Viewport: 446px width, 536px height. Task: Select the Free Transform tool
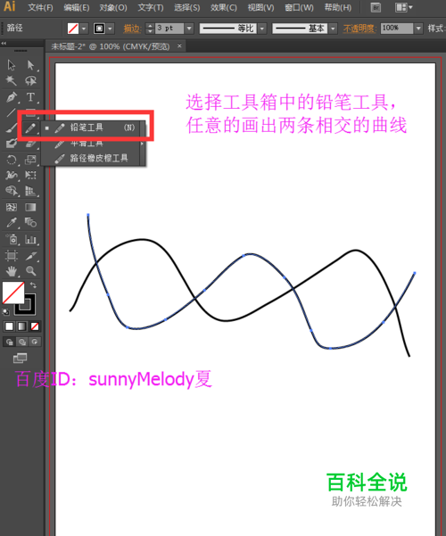pos(30,176)
